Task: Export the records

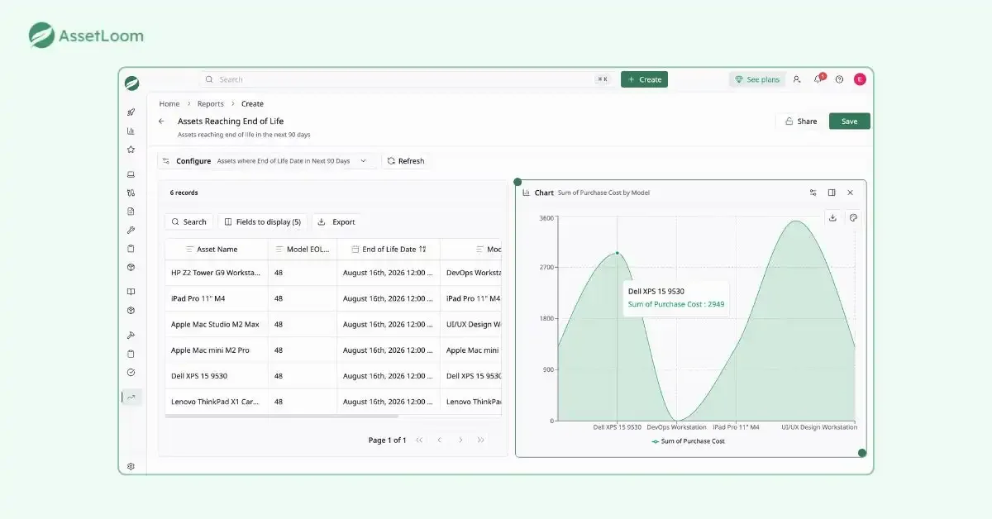Action: [x=336, y=221]
